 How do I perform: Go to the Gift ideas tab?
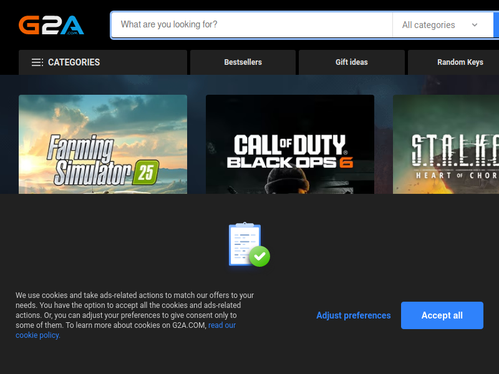[352, 62]
